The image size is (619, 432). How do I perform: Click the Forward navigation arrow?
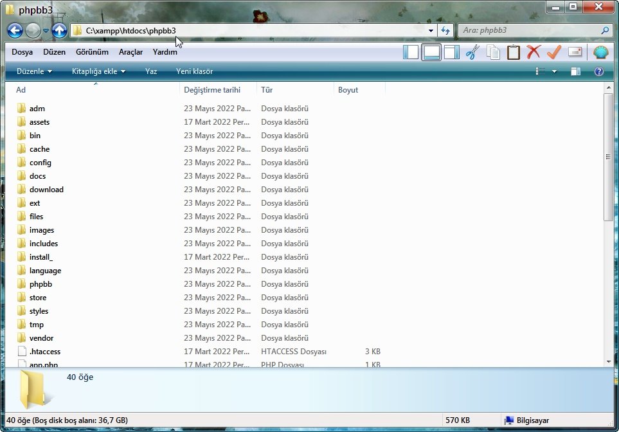pyautogui.click(x=33, y=30)
